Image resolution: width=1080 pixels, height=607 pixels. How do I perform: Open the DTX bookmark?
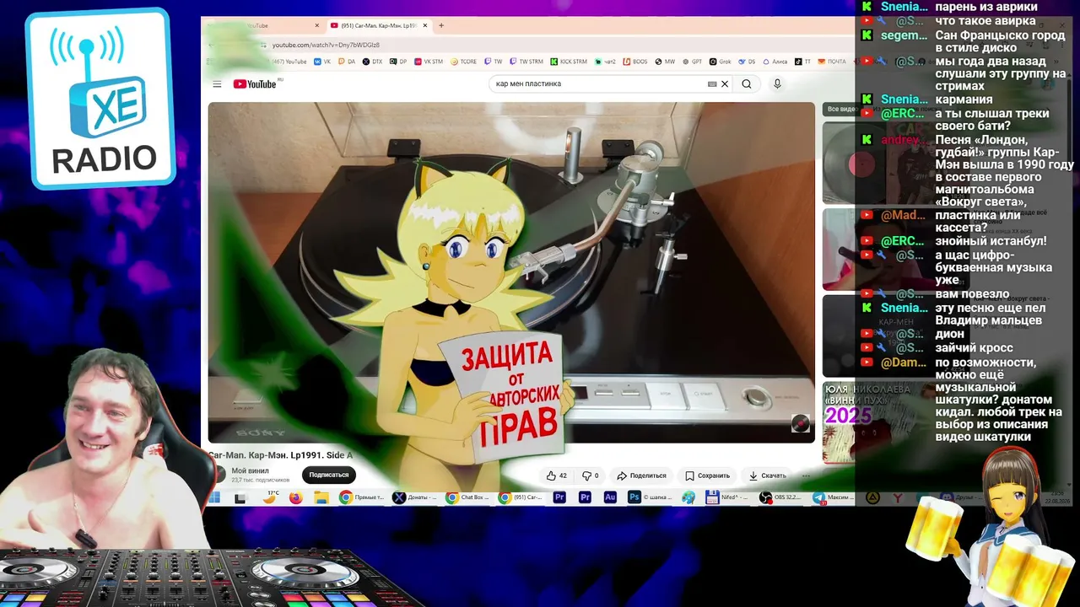point(372,62)
